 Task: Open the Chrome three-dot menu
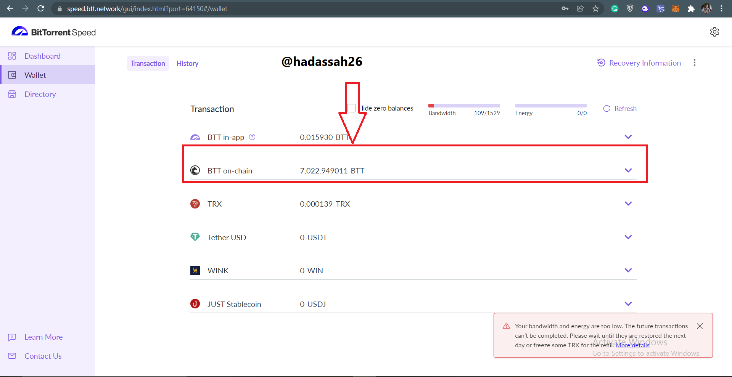721,8
